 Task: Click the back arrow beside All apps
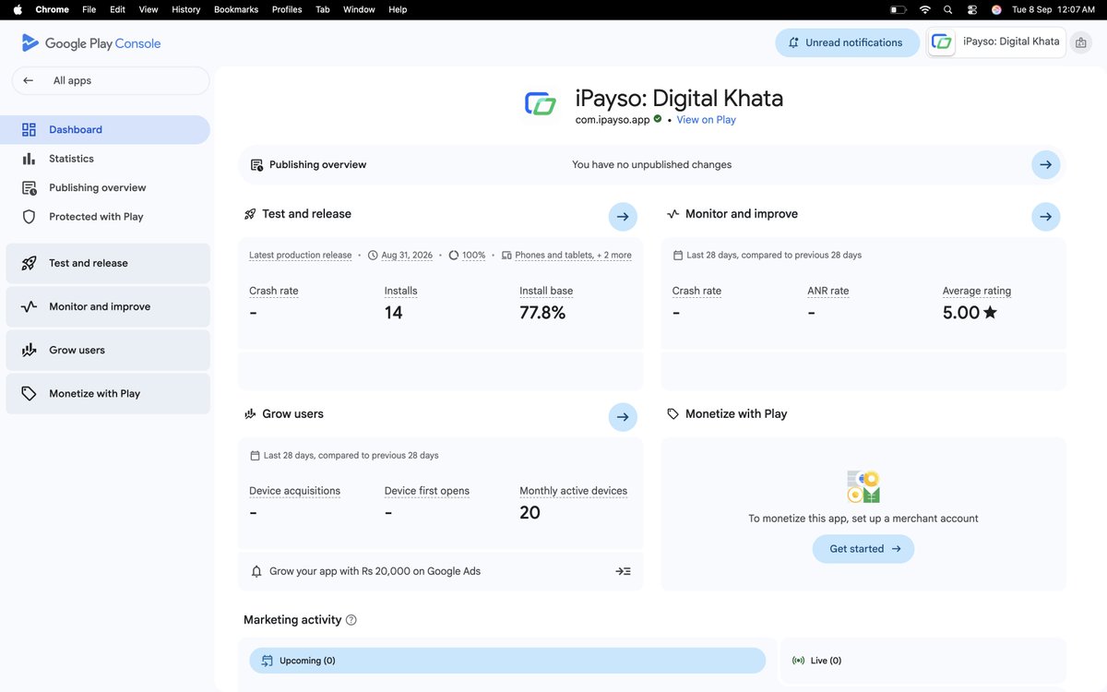(x=29, y=80)
